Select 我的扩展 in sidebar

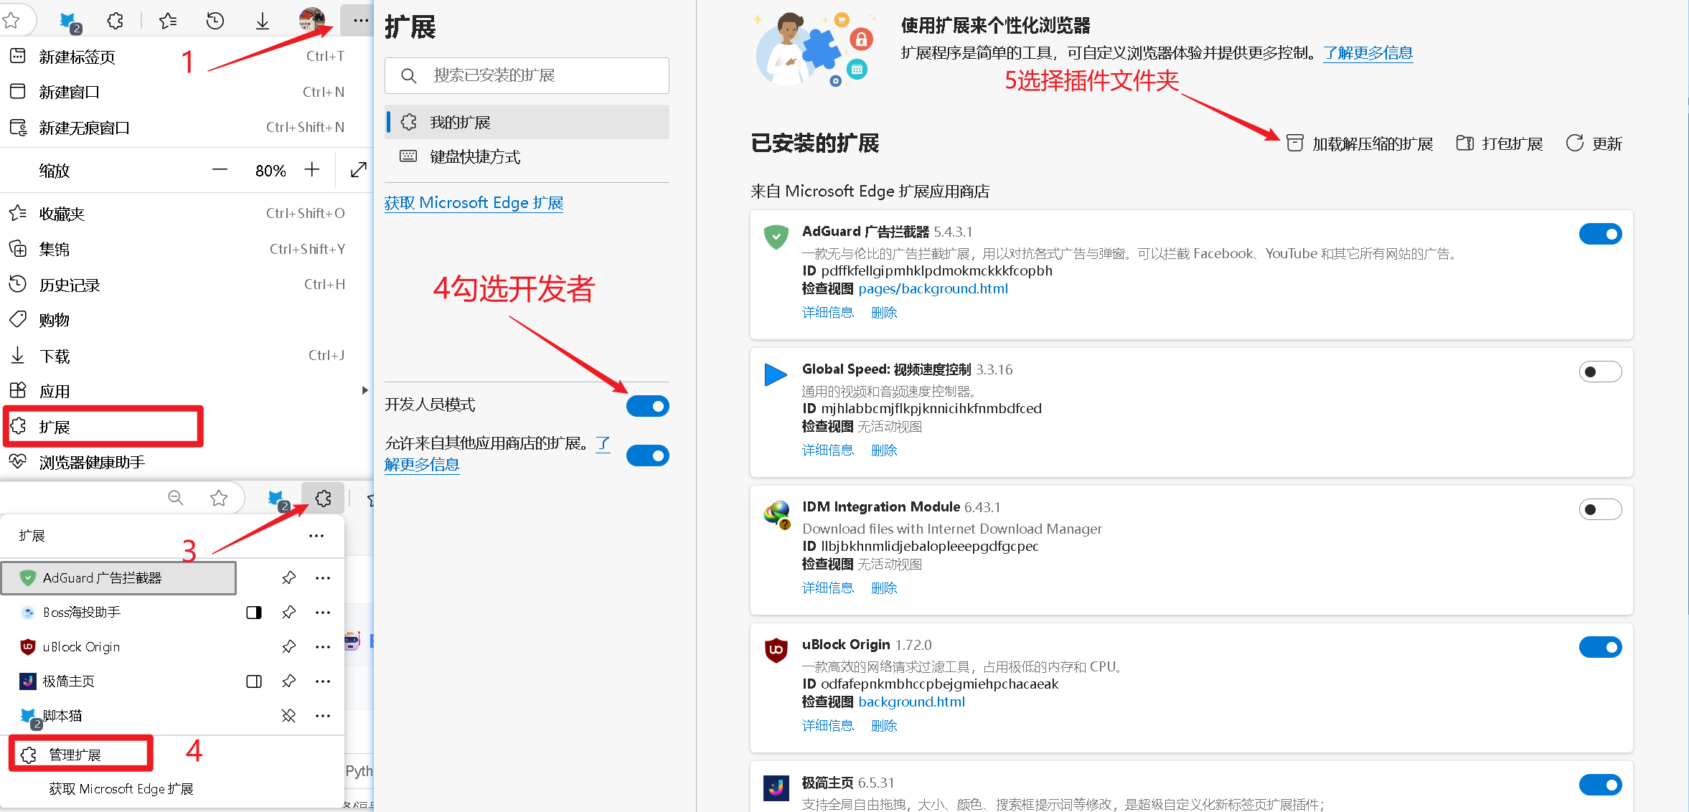[527, 122]
